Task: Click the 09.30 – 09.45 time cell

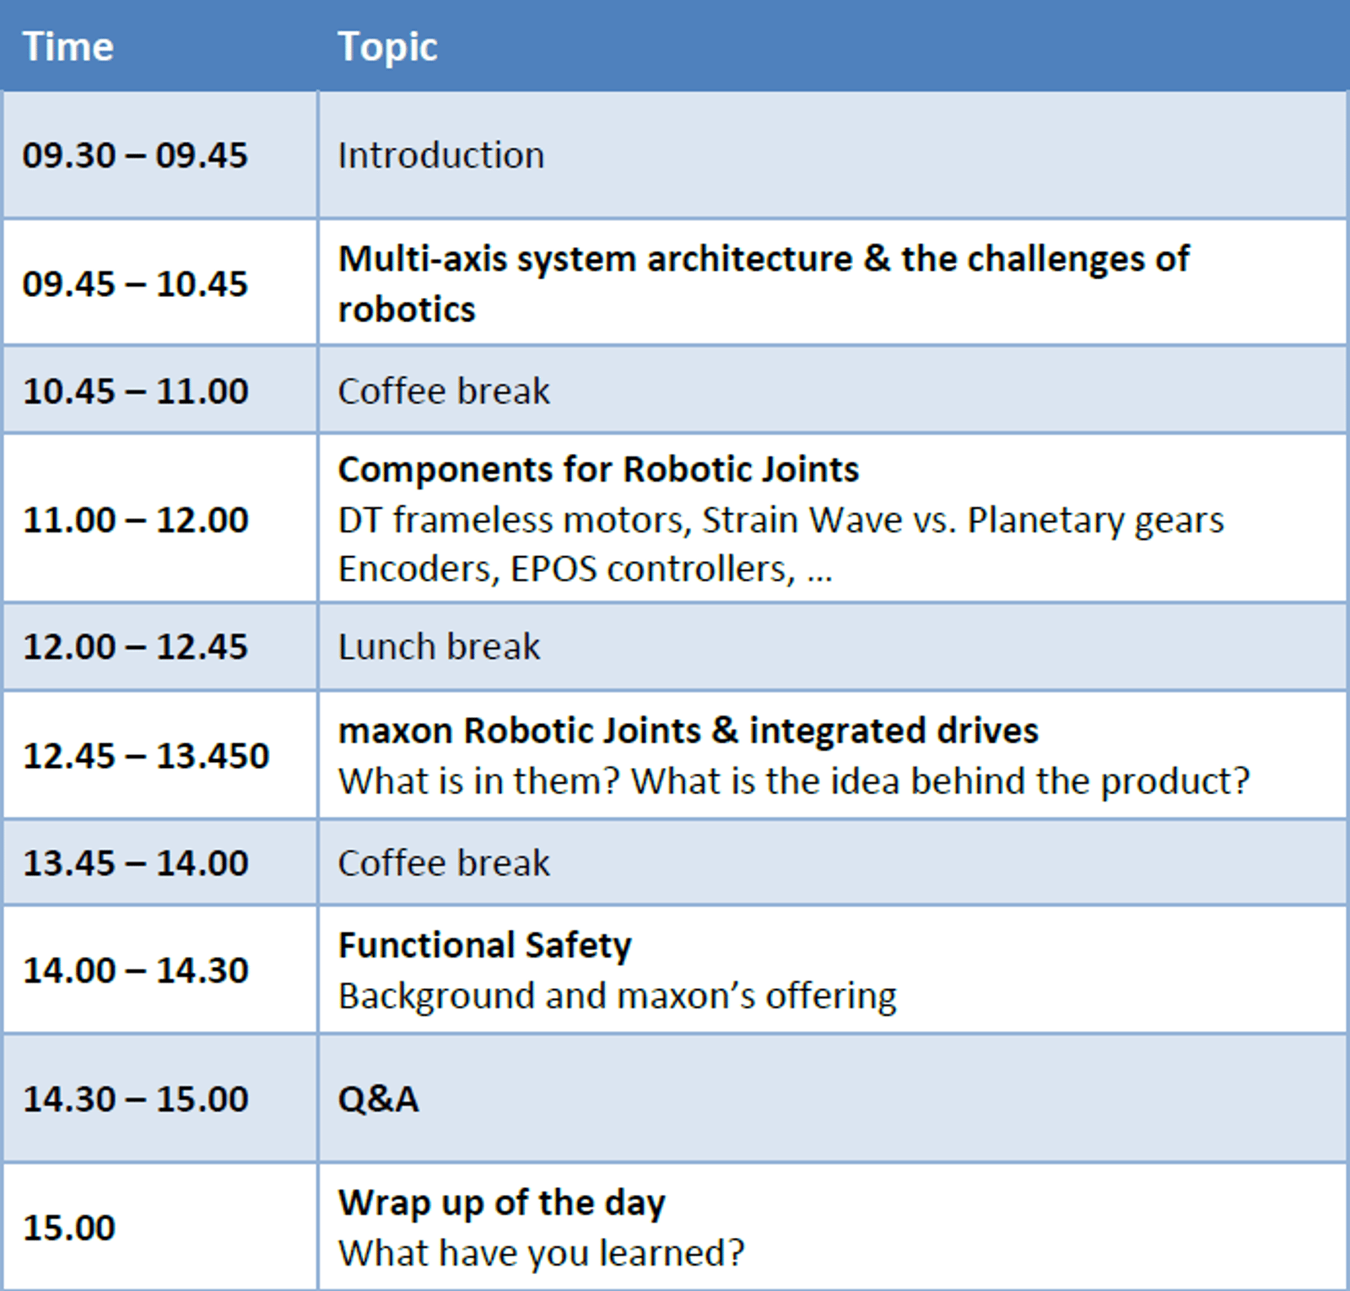Action: pos(135,155)
